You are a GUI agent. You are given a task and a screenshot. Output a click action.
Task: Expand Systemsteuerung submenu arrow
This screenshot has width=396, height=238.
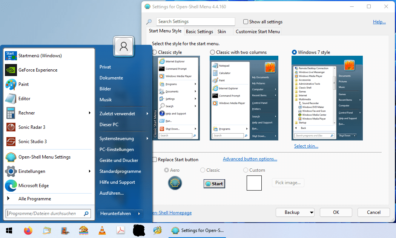(x=147, y=139)
